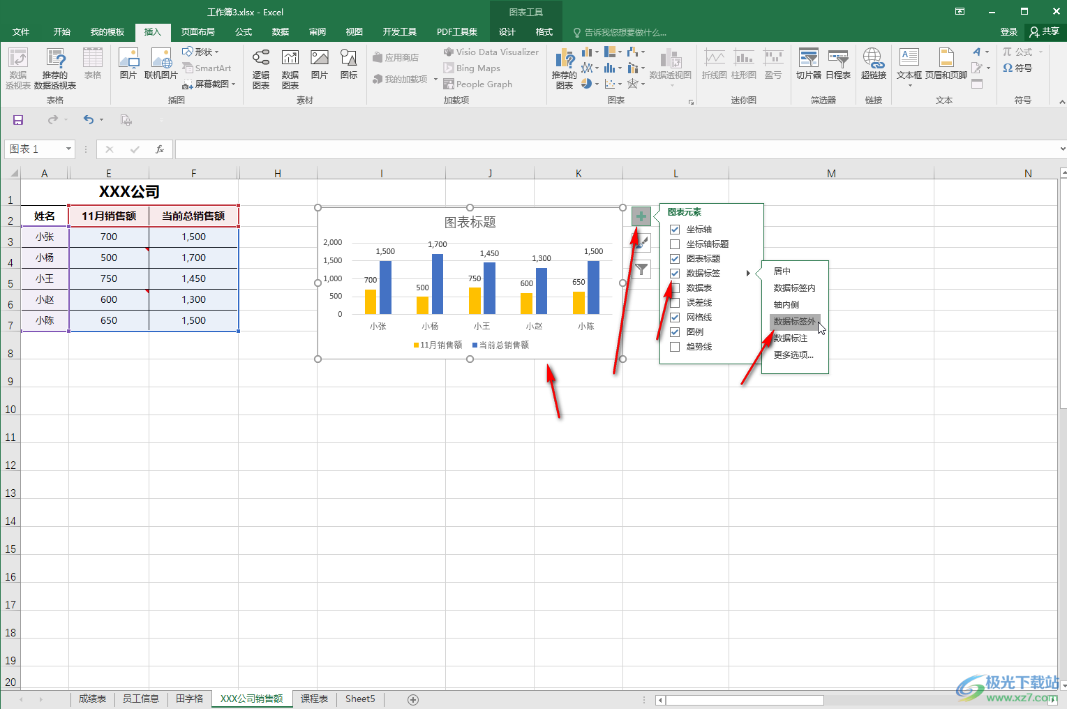Switch to the 开始 ribbon tab
1067x709 pixels.
click(62, 31)
